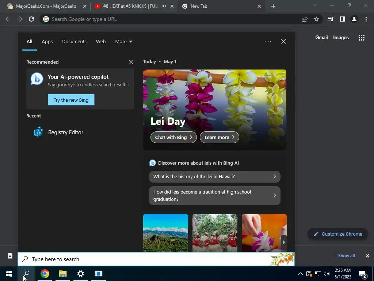Screen dimensions: 374x281
Task: Open the Gmail link
Action: coord(321,38)
